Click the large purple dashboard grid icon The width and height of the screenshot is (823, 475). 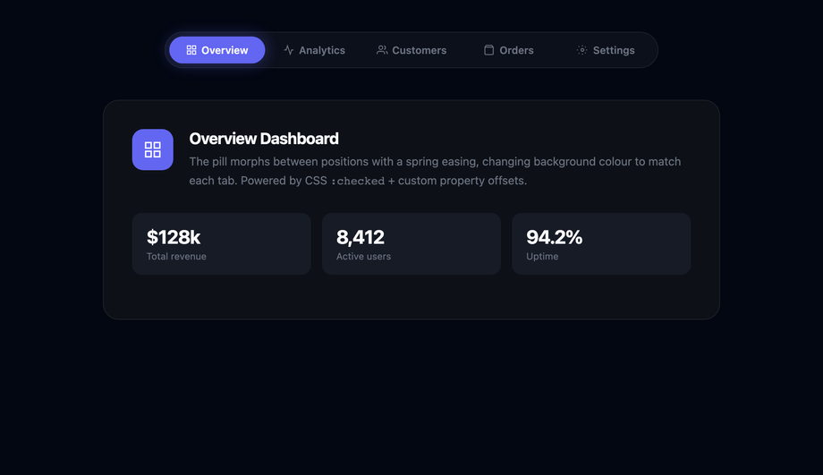(153, 149)
